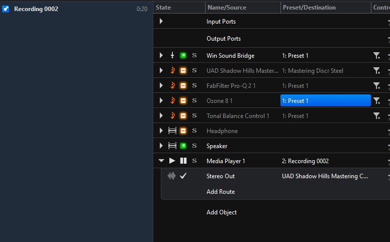
Task: Pause Media Player 1
Action: coord(183,161)
